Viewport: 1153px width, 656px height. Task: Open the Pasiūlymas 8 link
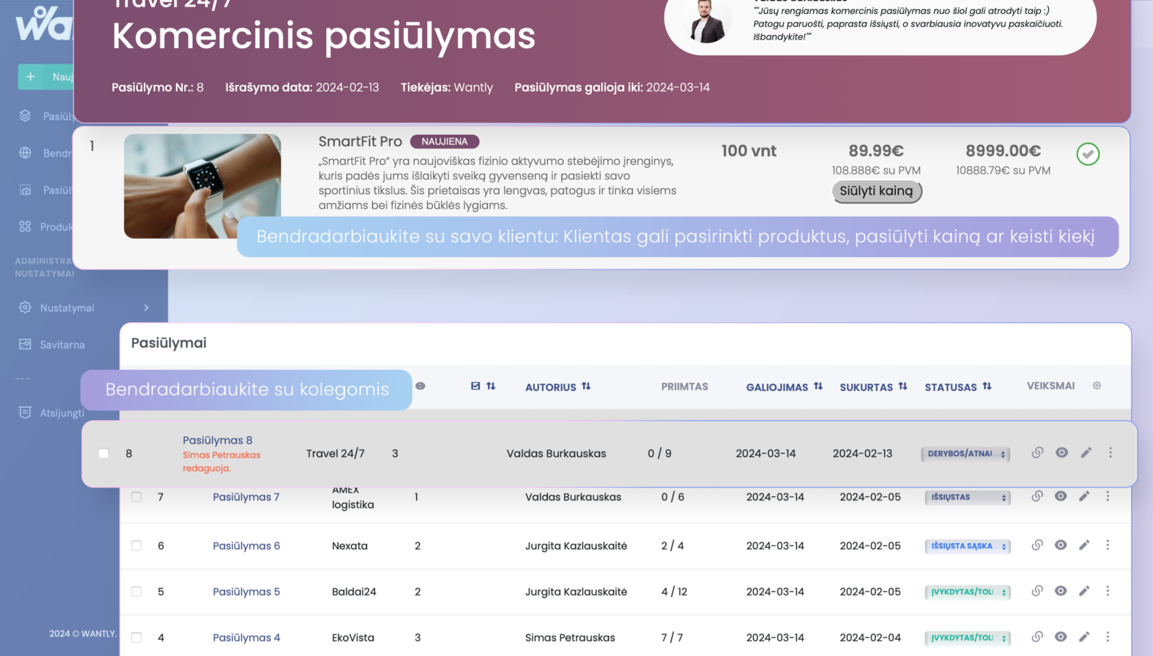pyautogui.click(x=218, y=440)
